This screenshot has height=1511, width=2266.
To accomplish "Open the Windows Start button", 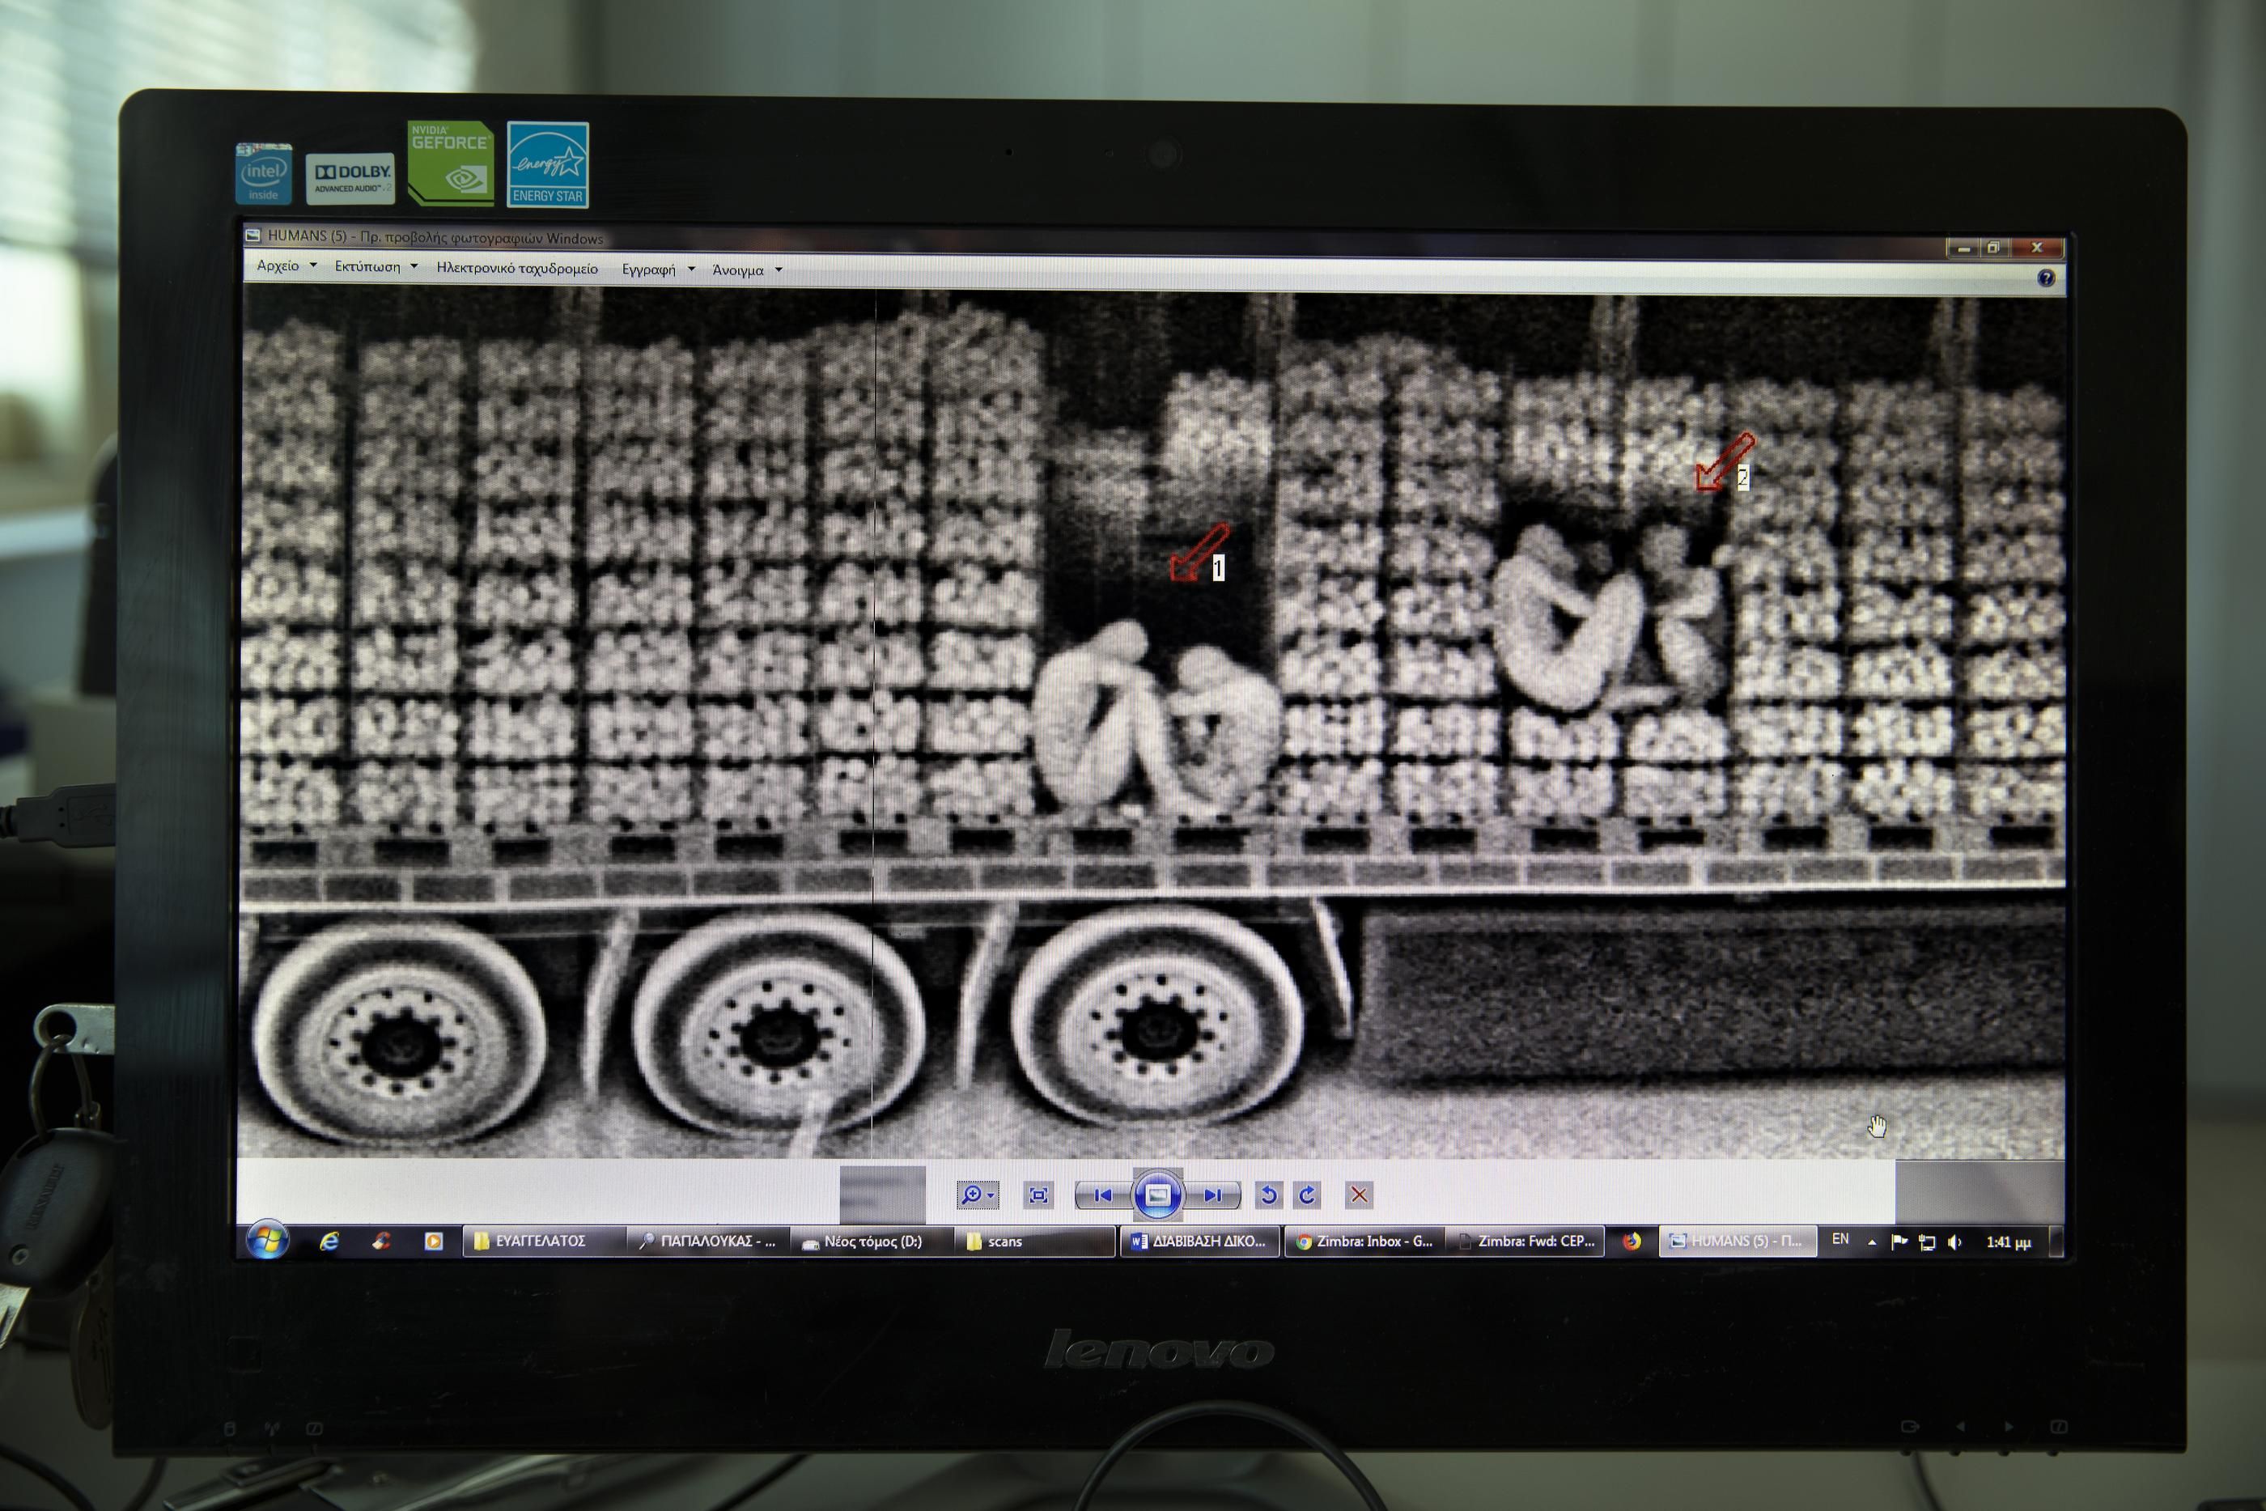I will click(x=267, y=1240).
